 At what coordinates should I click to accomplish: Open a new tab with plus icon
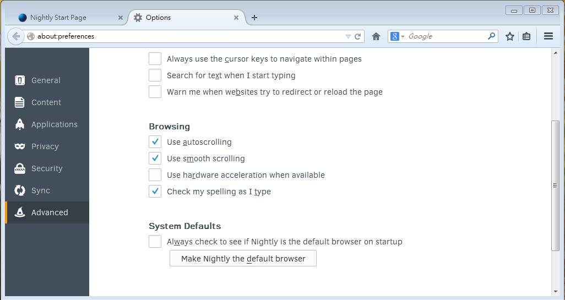[x=254, y=18]
